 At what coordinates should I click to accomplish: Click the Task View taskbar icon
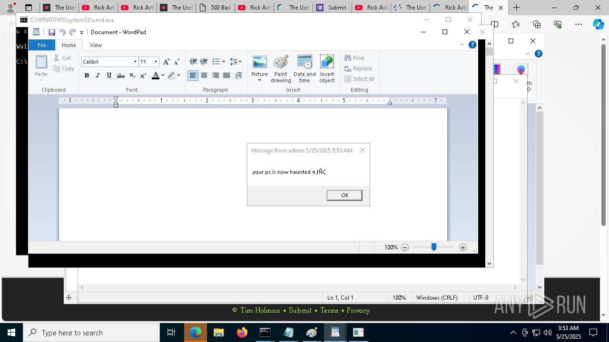coord(171,332)
